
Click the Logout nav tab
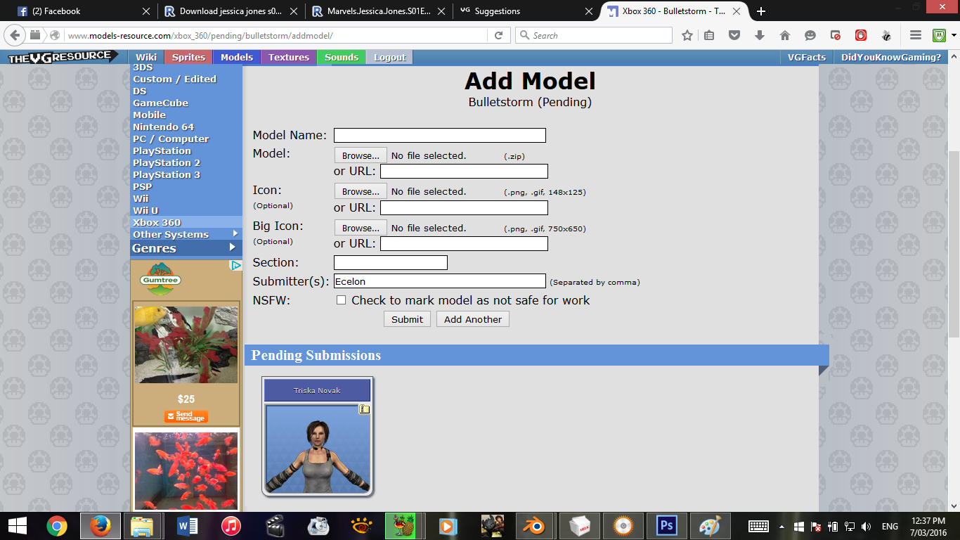pyautogui.click(x=390, y=57)
